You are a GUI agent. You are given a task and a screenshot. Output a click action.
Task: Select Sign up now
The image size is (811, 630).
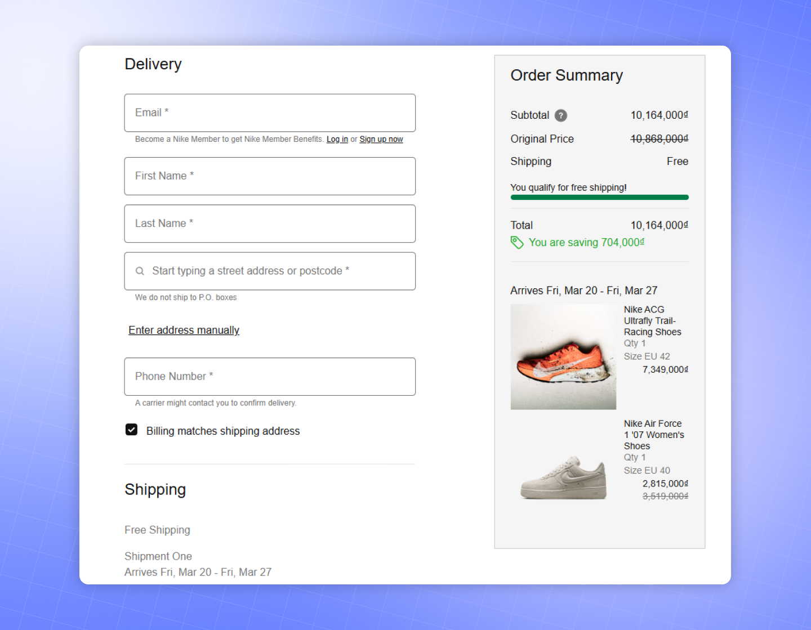tap(381, 139)
